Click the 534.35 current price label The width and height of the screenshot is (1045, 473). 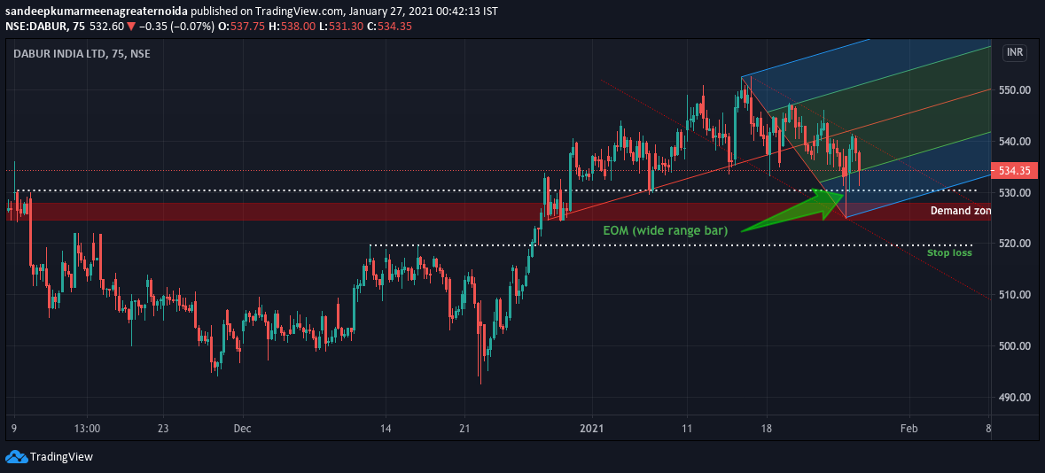(x=1014, y=171)
